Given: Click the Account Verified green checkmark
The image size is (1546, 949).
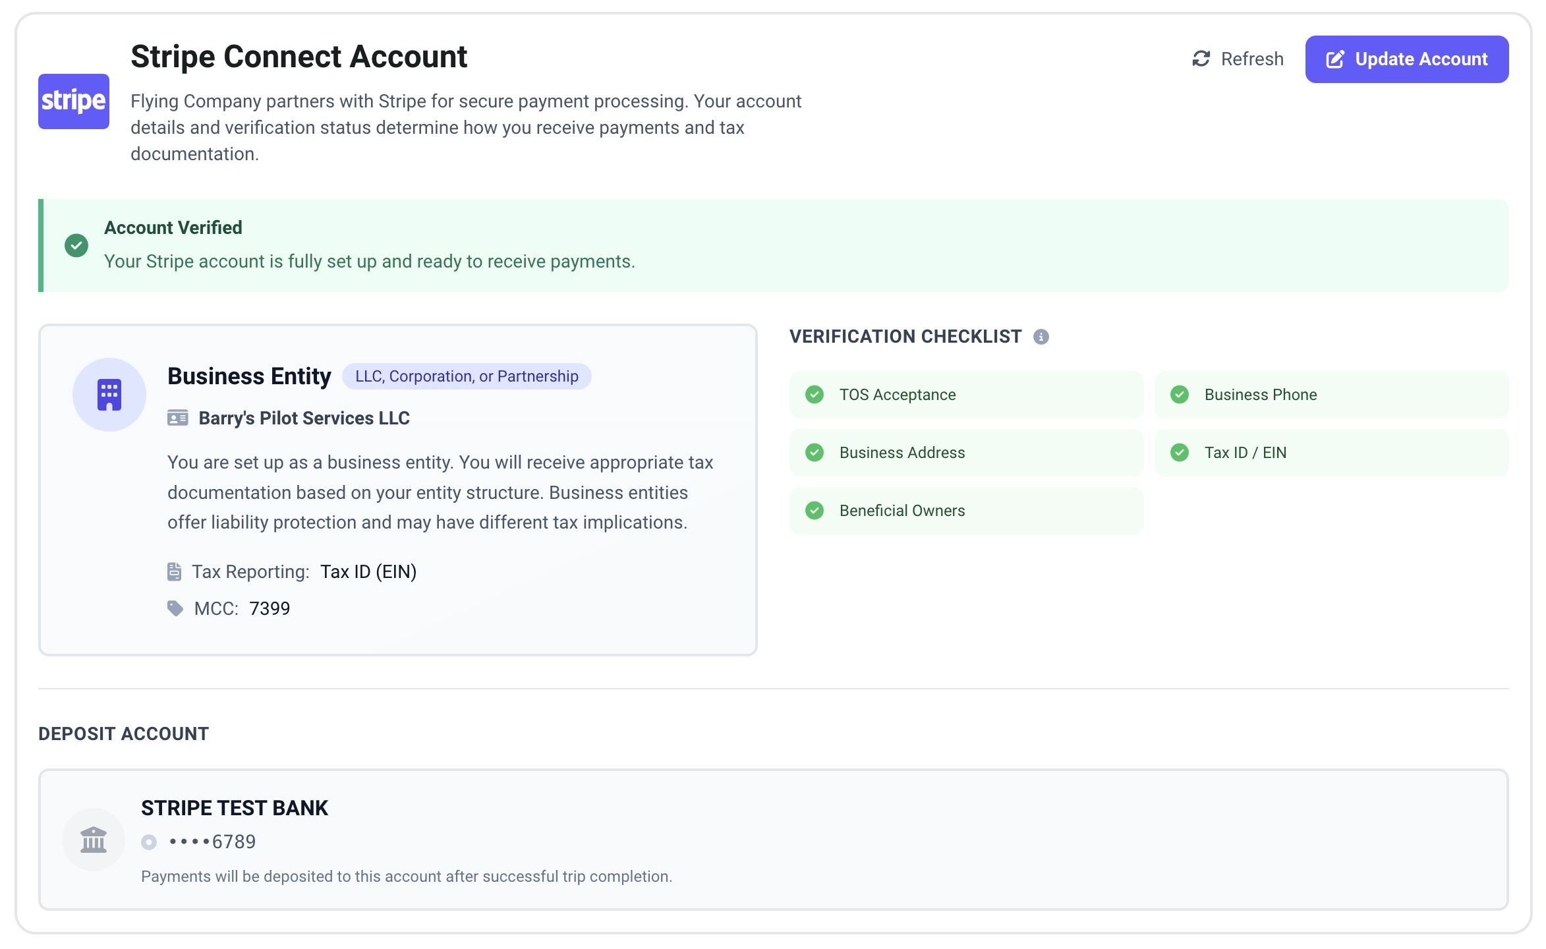Looking at the screenshot, I should click(76, 245).
